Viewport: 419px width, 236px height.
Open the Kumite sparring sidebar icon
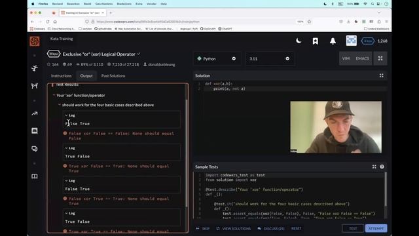pyautogui.click(x=35, y=86)
